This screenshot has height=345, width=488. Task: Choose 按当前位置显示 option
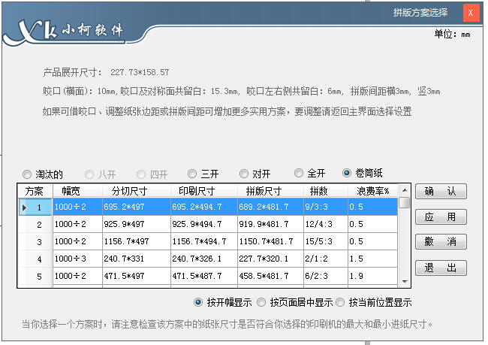[341, 303]
